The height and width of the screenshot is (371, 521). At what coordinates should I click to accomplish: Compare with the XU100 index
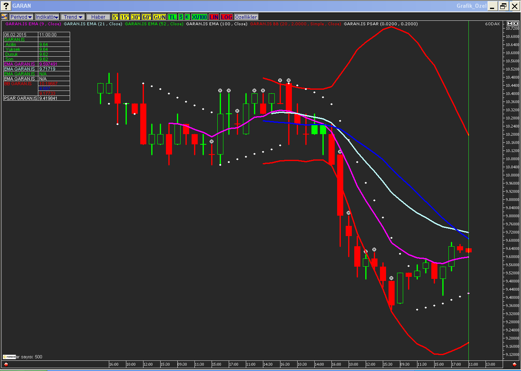click(x=199, y=17)
